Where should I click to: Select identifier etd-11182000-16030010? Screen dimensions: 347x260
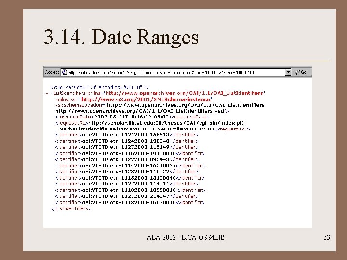tap(130, 202)
